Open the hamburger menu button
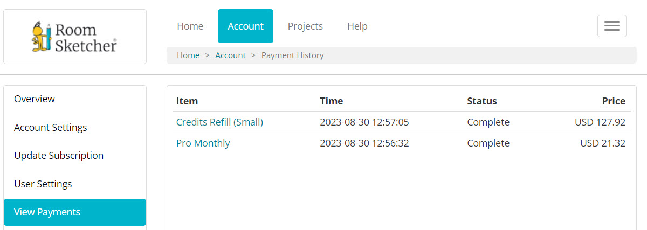The width and height of the screenshot is (647, 230). 612,26
